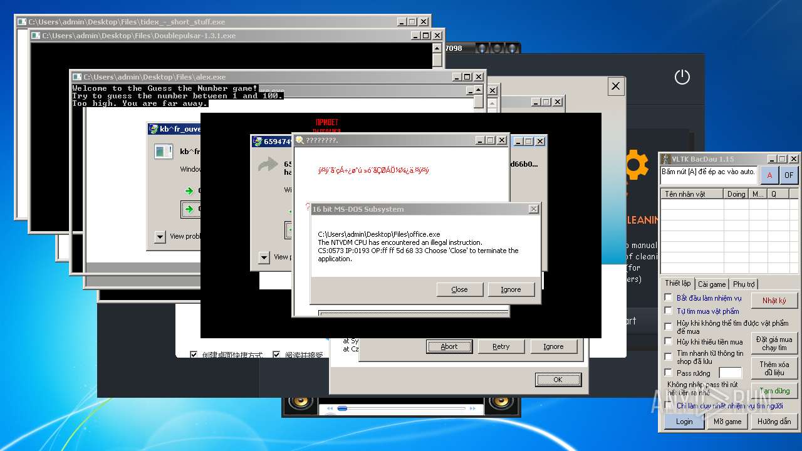Enable Tìm nhanh từ thông tin shop đã lưu
Viewport: 802px width, 451px height.
tap(668, 356)
